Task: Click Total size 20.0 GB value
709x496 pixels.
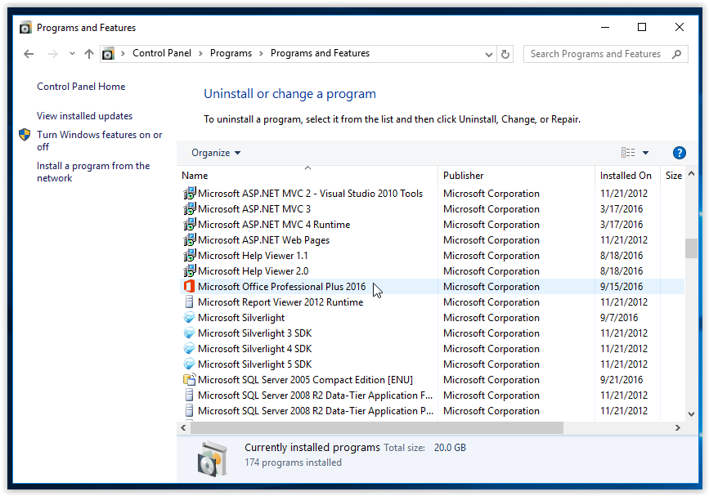Action: (x=450, y=448)
